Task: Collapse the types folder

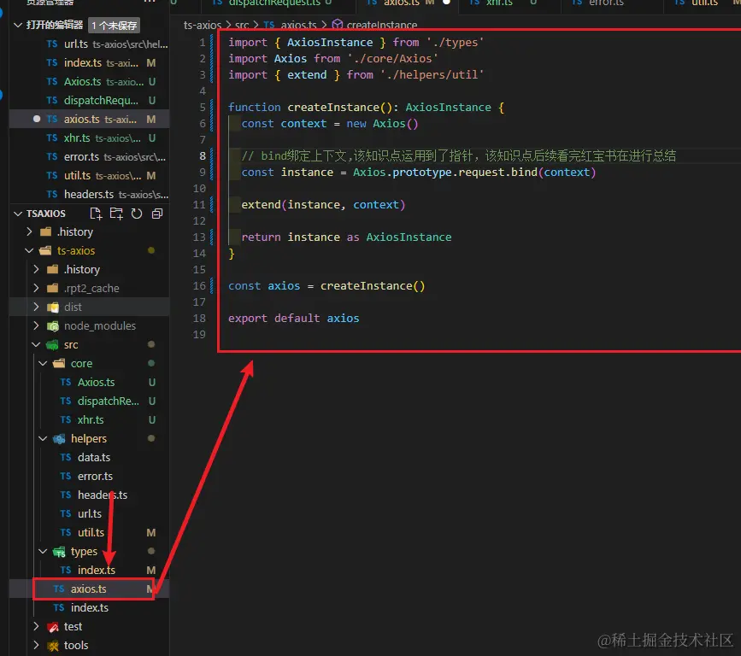Action: (43, 551)
